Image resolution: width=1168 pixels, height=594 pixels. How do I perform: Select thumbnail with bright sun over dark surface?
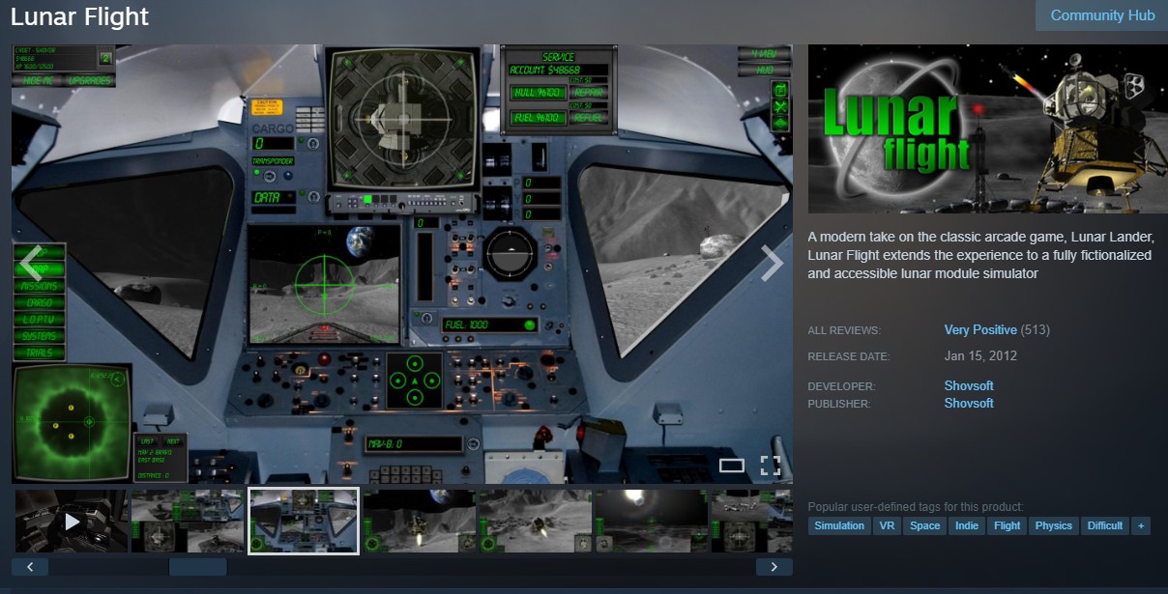pos(652,522)
